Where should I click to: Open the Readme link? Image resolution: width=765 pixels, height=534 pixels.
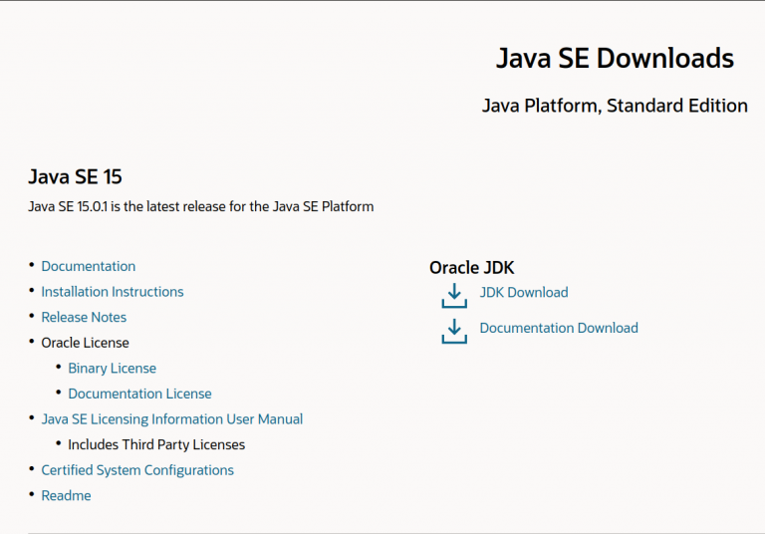tap(66, 495)
